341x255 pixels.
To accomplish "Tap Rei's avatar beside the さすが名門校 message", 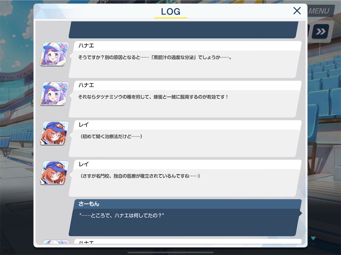I will click(x=54, y=173).
